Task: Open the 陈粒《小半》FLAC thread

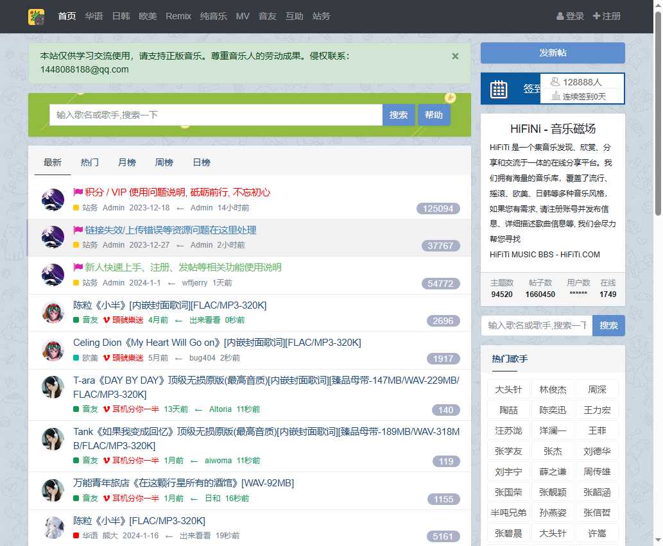Action: (140, 520)
